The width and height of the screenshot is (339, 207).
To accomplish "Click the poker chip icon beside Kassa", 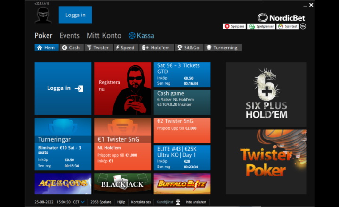I will 132,35.
